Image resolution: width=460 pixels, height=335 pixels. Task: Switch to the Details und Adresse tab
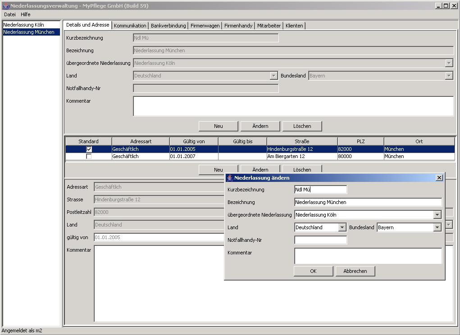(x=88, y=25)
